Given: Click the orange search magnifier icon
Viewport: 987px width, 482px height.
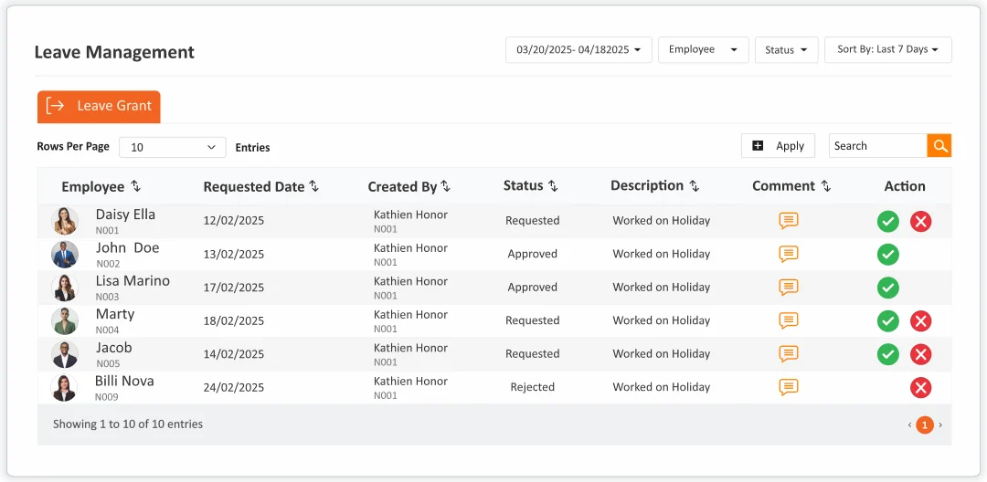Looking at the screenshot, I should [x=939, y=146].
